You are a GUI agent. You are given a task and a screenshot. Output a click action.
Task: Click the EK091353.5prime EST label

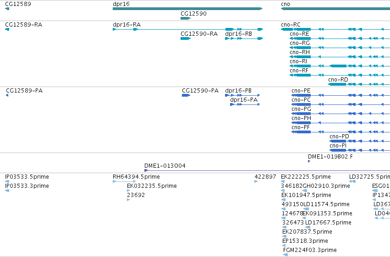[x=327, y=213]
